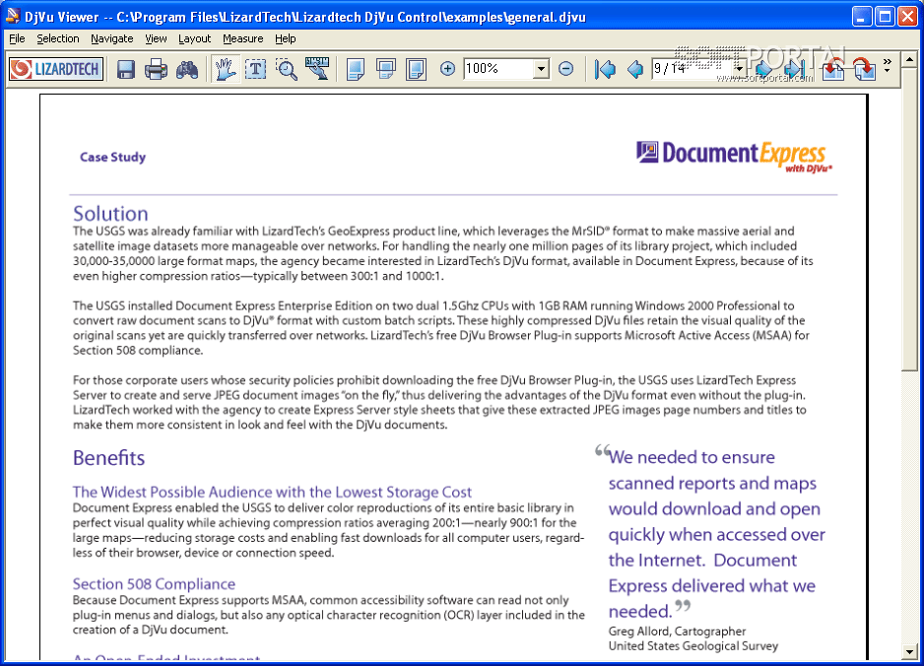Viewport: 924px width, 666px height.
Task: Switch to continuous page layout icon
Action: pos(386,70)
